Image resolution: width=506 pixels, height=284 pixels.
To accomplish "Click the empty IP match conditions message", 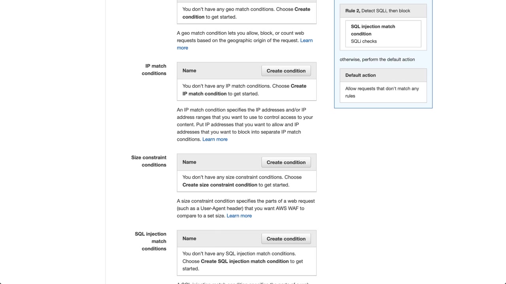I will pos(244,90).
